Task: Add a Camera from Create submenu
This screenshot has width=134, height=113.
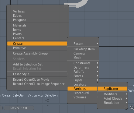Action: point(83,53)
